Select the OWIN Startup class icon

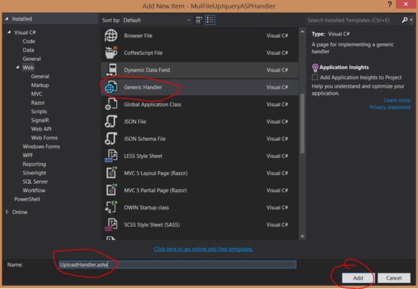pyautogui.click(x=111, y=207)
